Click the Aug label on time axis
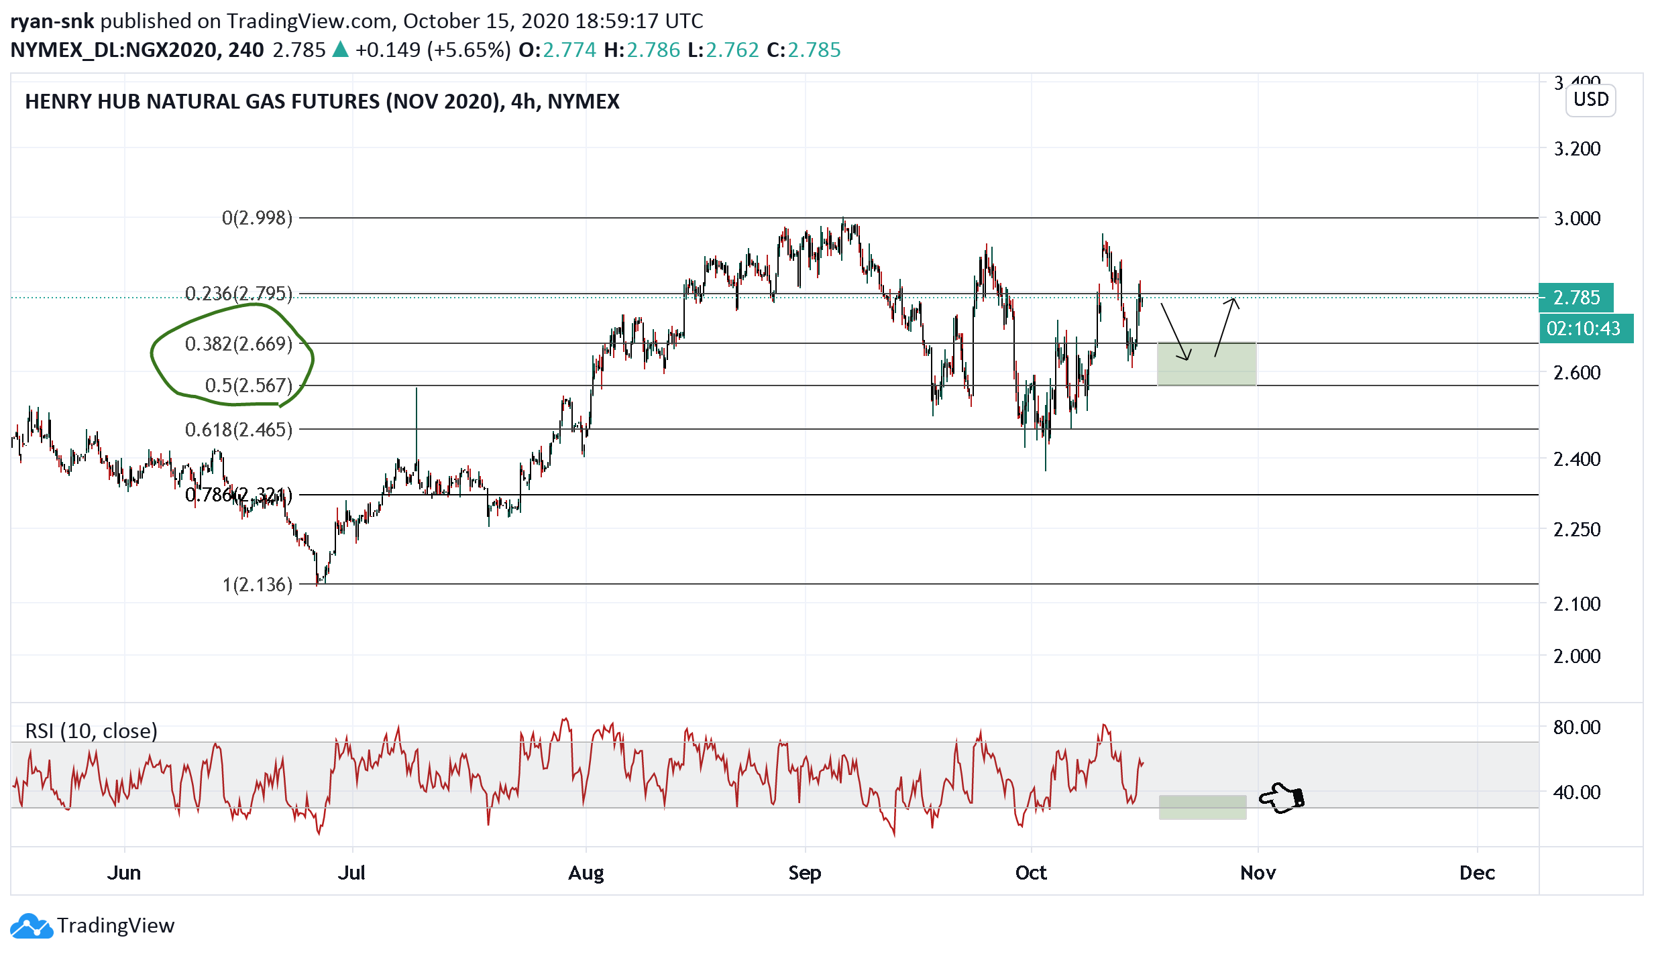Image resolution: width=1654 pixels, height=956 pixels. point(586,874)
